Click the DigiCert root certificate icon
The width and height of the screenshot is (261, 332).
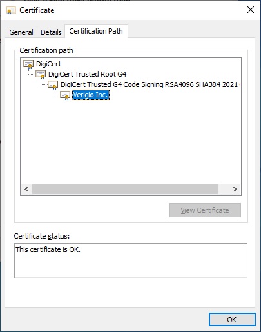point(28,64)
